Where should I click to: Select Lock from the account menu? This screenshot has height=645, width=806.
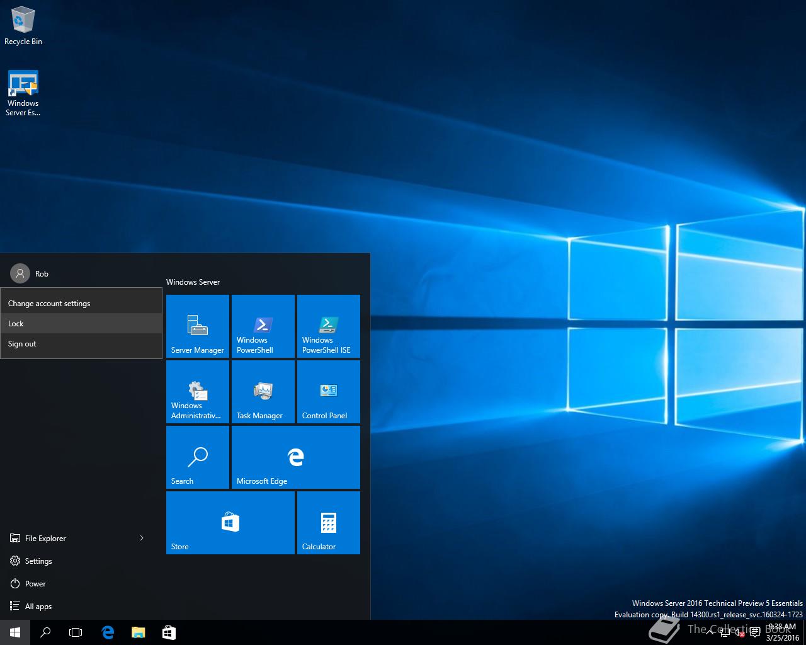click(81, 324)
